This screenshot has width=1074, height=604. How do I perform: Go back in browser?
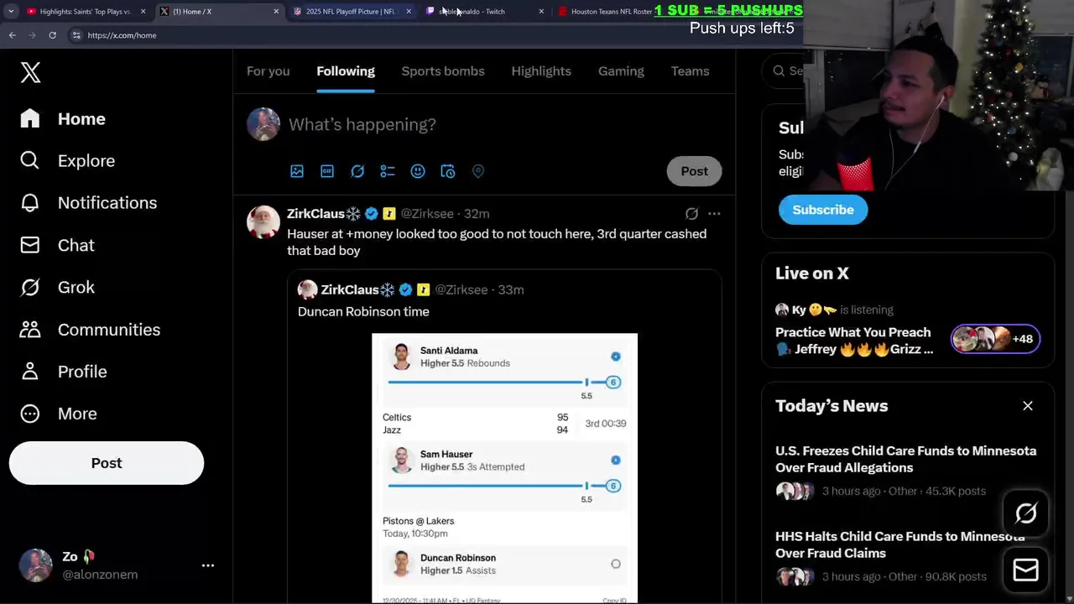(12, 35)
